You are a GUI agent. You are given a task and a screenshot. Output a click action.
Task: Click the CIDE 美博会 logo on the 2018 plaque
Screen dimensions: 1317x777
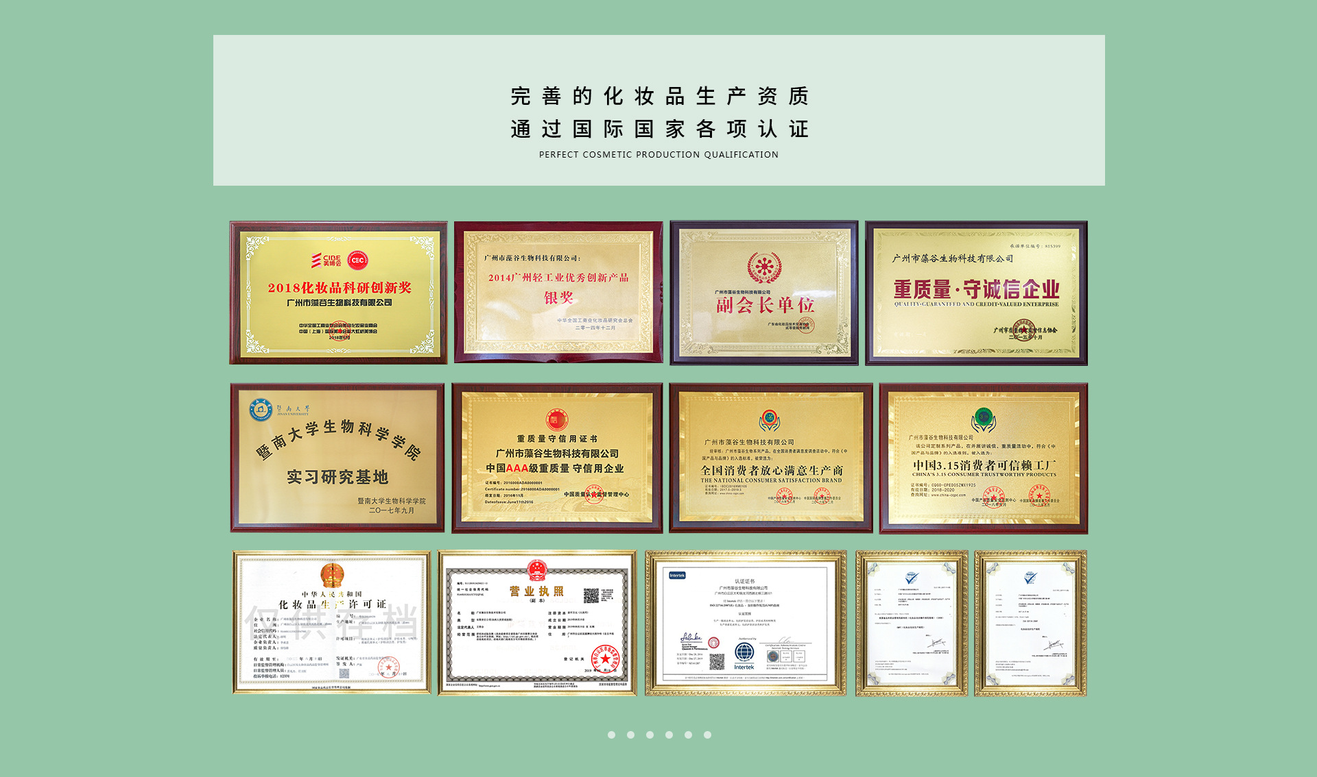click(327, 260)
